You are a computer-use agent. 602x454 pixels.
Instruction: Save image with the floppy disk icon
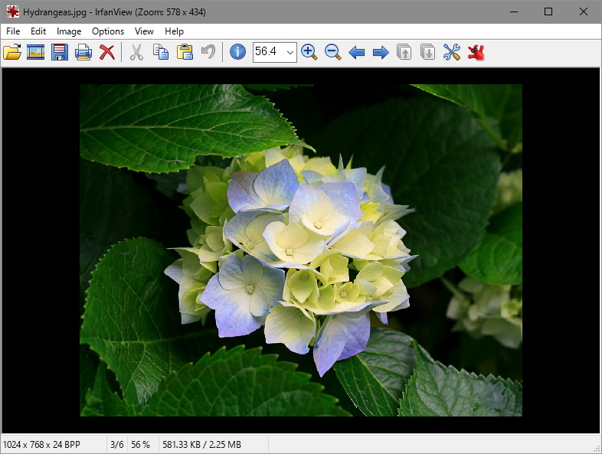60,52
